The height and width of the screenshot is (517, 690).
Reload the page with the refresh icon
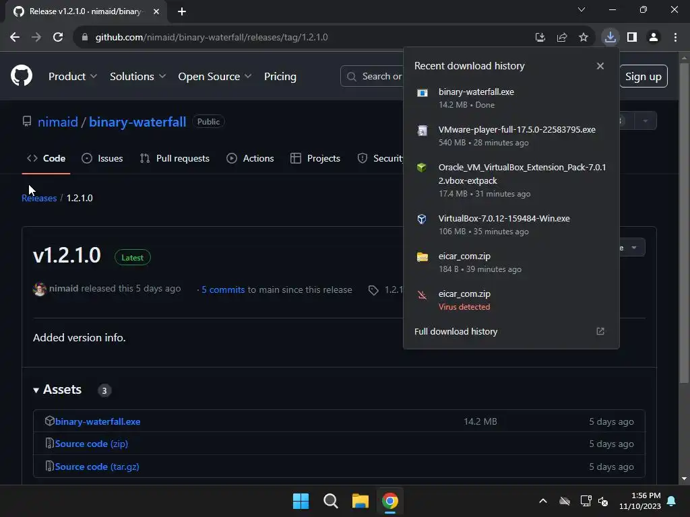tap(58, 38)
